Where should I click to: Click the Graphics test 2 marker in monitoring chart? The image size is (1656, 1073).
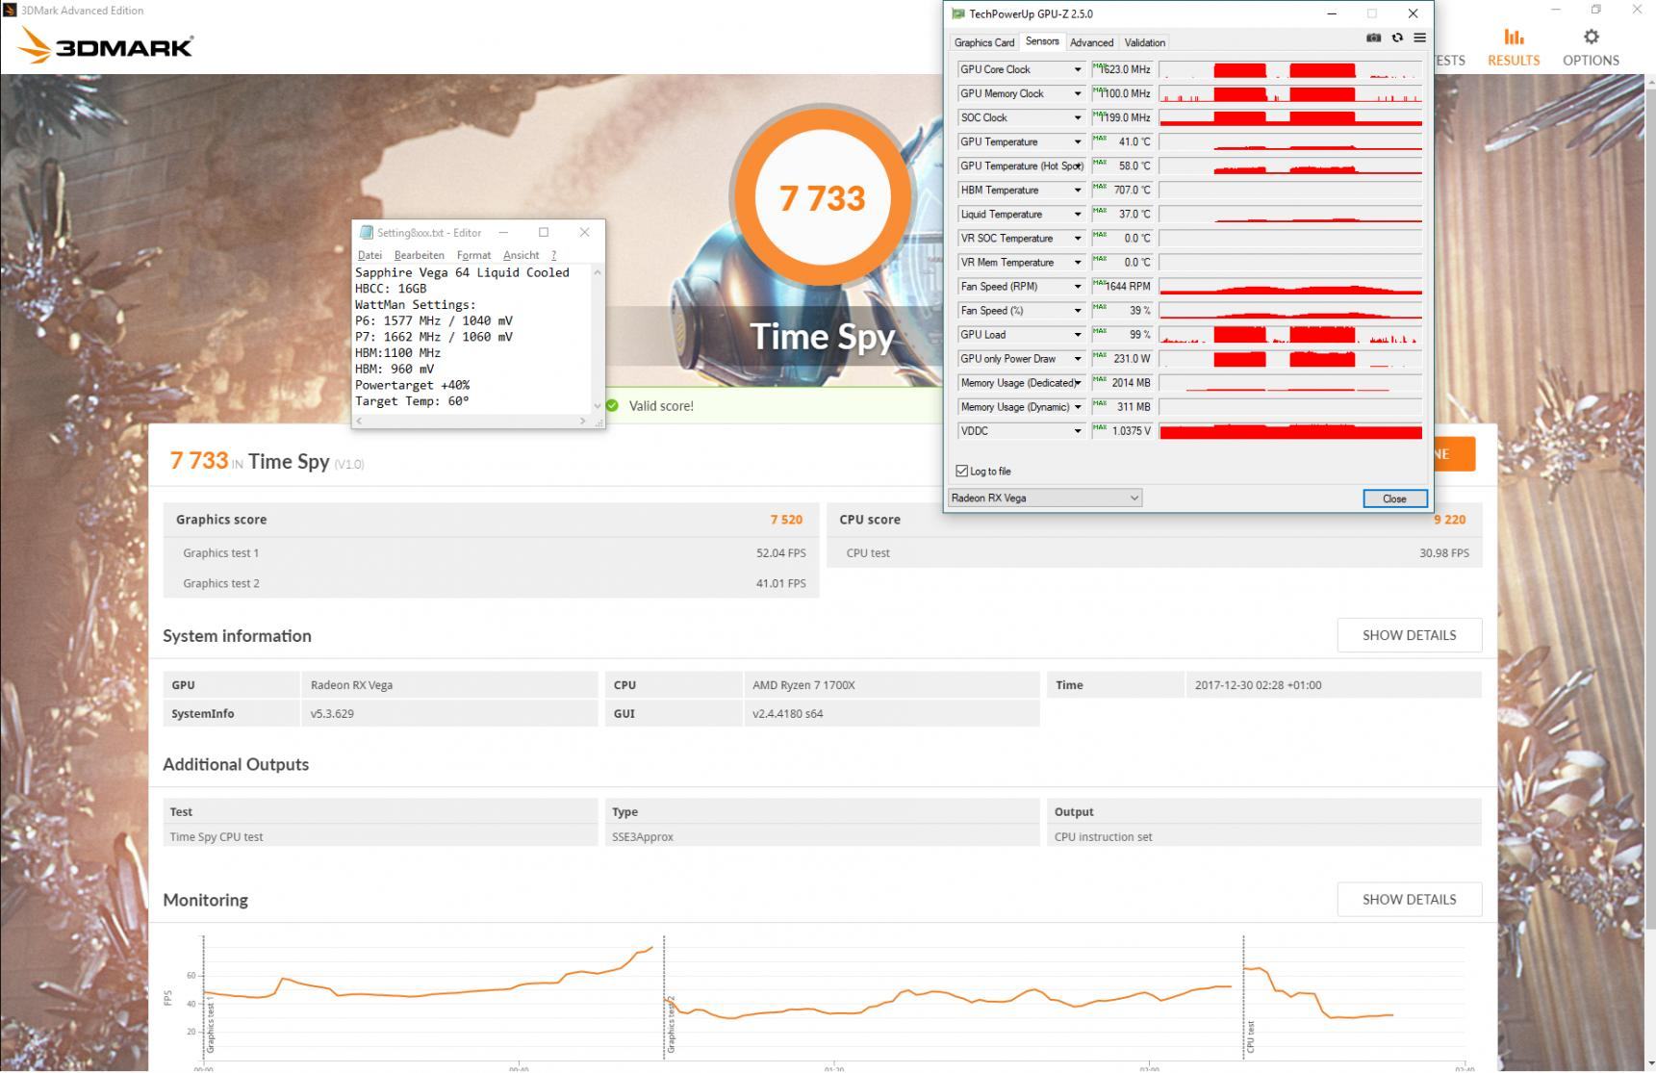coord(671,1024)
